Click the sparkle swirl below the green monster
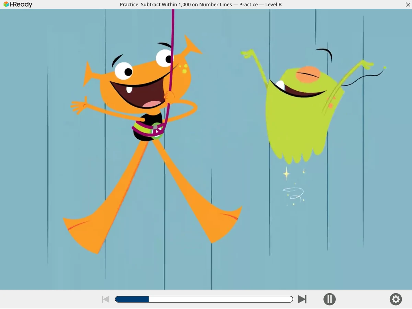 (293, 194)
